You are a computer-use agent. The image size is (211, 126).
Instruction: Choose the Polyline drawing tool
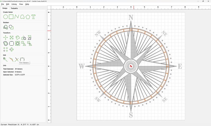(x=17, y=17)
